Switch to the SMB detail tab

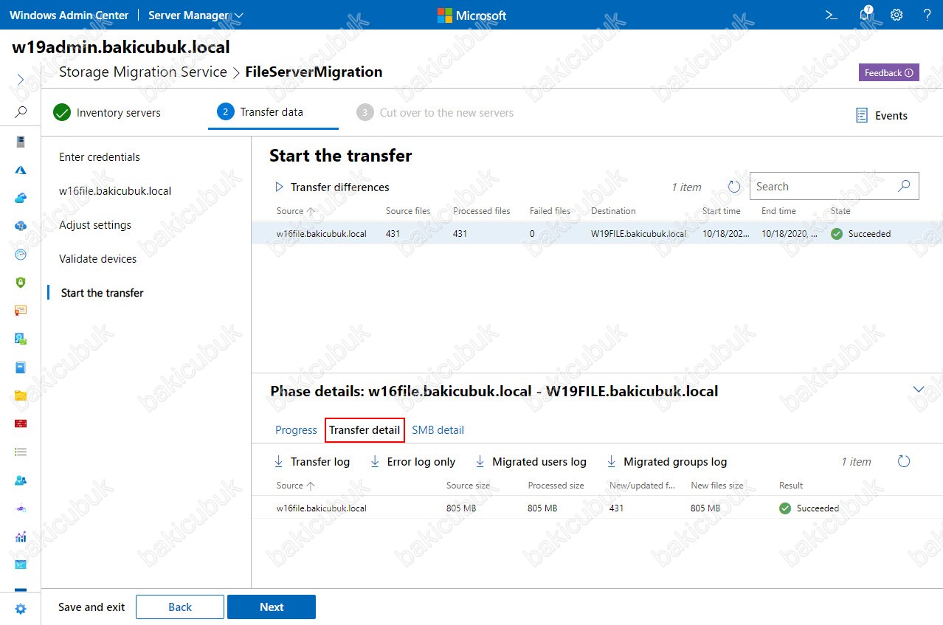[438, 429]
